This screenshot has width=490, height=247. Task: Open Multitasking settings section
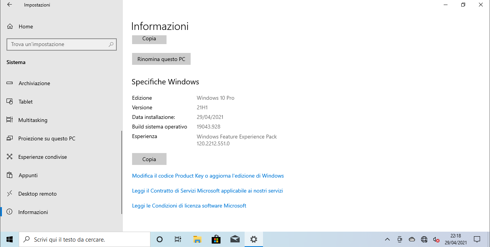click(61, 120)
